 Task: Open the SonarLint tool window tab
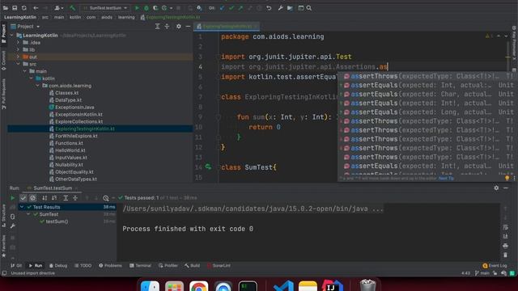tap(219, 266)
